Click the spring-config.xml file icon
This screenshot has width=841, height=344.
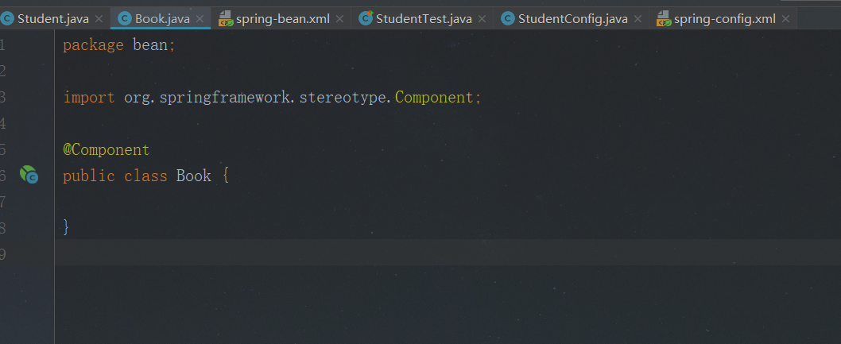664,19
